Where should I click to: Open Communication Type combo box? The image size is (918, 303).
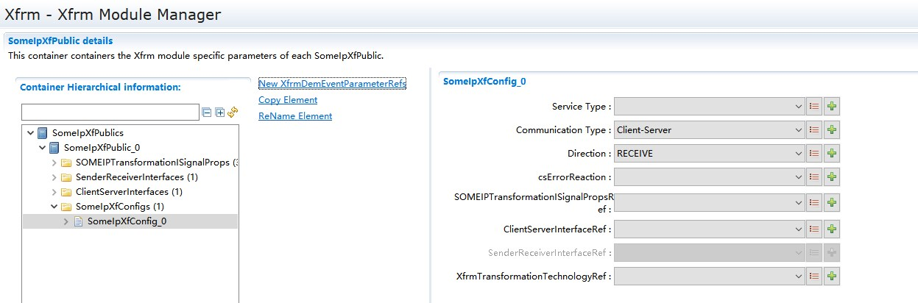[x=710, y=130]
